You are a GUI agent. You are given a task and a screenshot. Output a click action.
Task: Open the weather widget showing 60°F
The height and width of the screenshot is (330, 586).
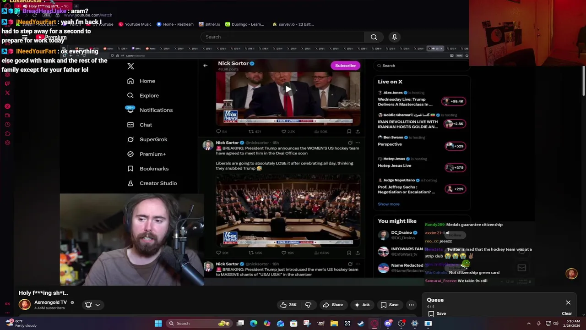tap(21, 324)
